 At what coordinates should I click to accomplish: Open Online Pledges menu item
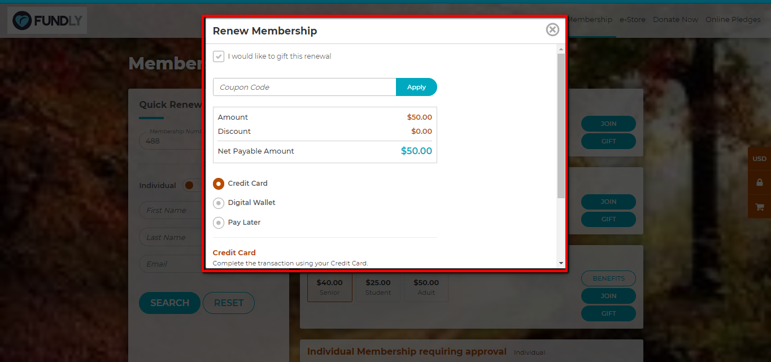click(733, 19)
